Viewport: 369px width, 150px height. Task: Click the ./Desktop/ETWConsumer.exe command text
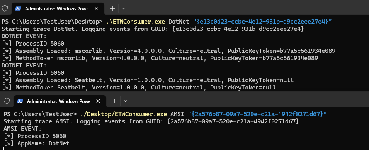click(123, 114)
